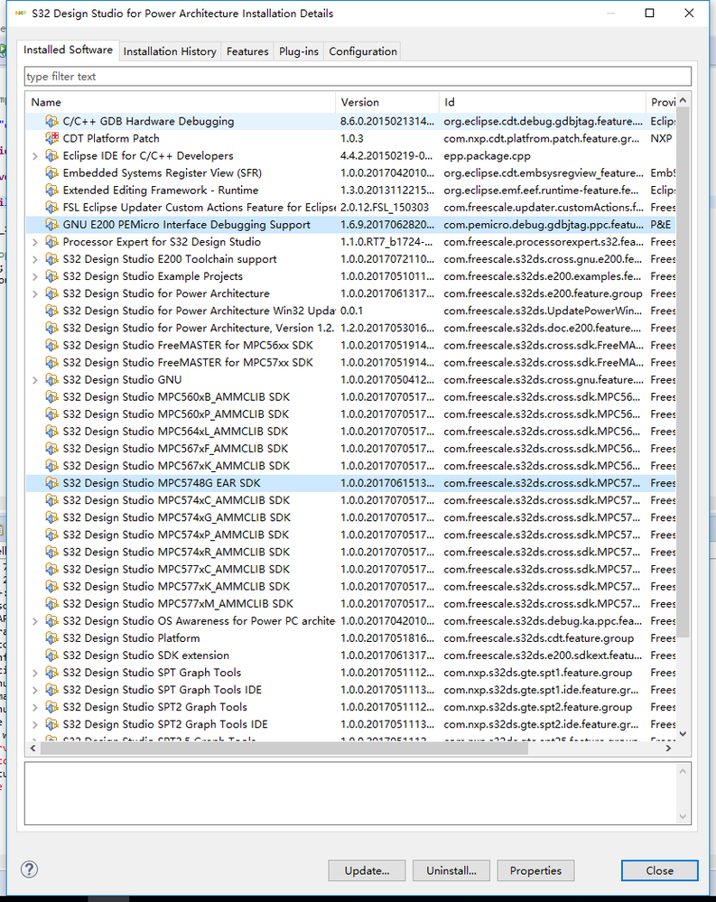Maximize the Installation Details window
This screenshot has width=716, height=902.
649,13
